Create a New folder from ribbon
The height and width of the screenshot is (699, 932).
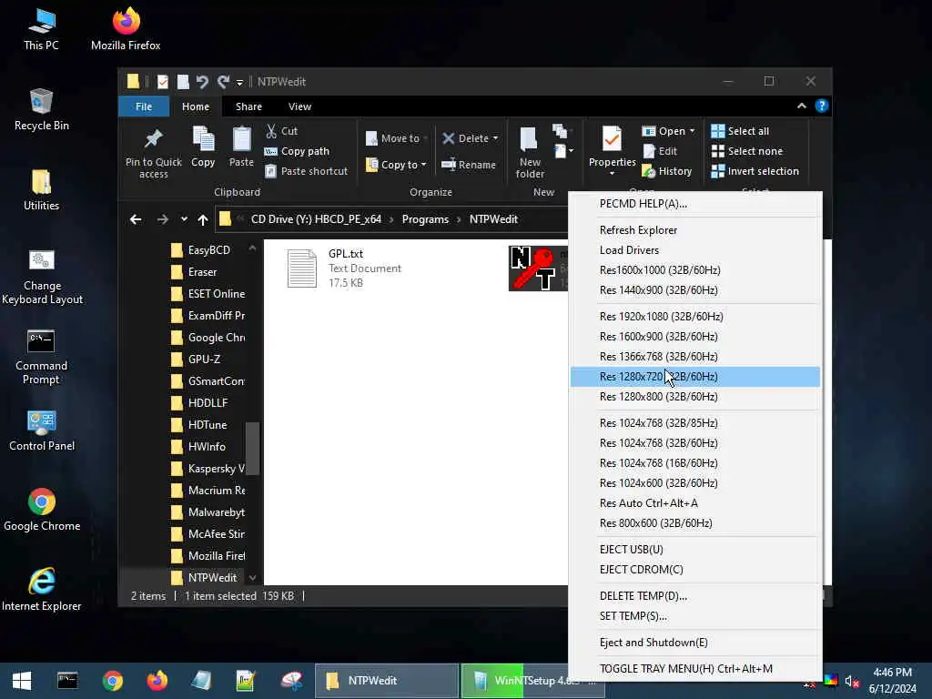pos(530,153)
